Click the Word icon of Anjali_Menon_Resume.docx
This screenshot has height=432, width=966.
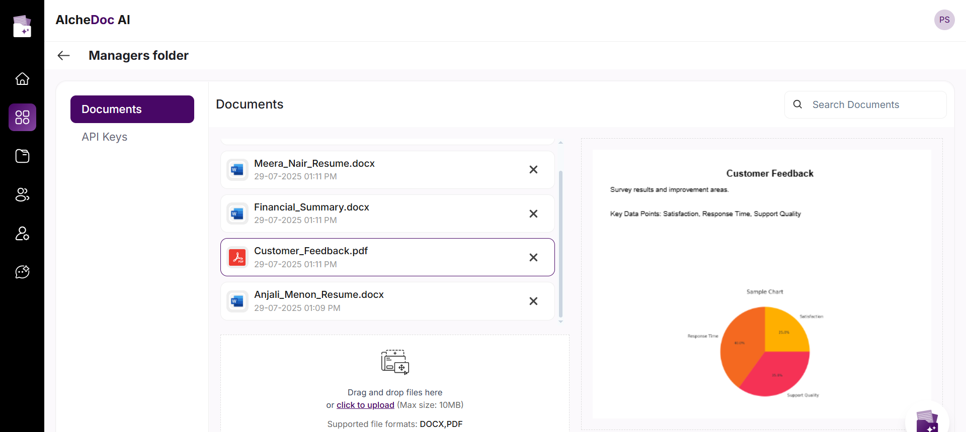pyautogui.click(x=237, y=301)
